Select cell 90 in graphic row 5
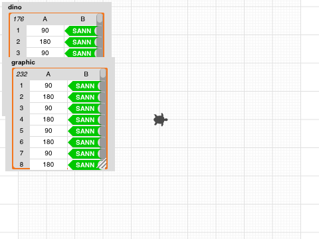The width and height of the screenshot is (319, 239). point(49,131)
